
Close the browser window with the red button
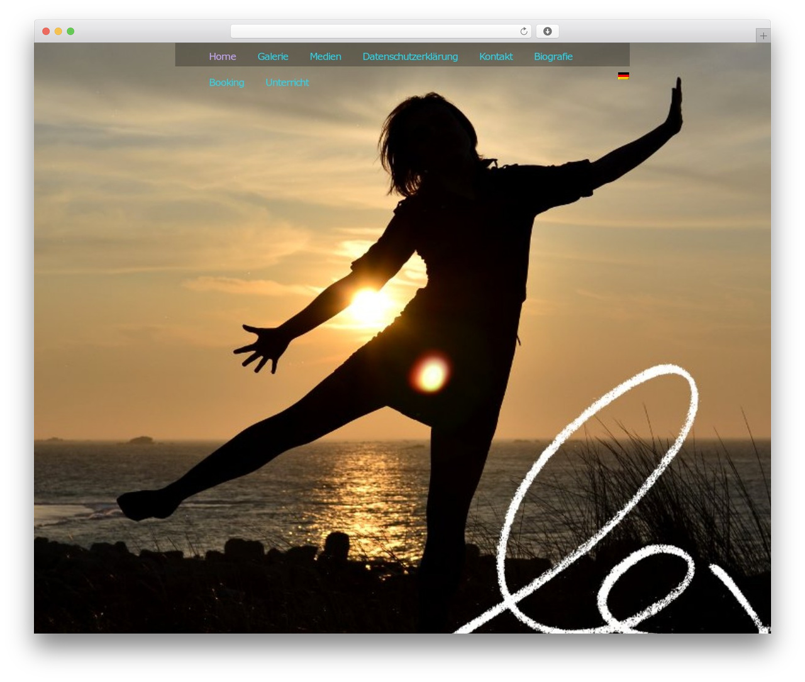point(46,31)
